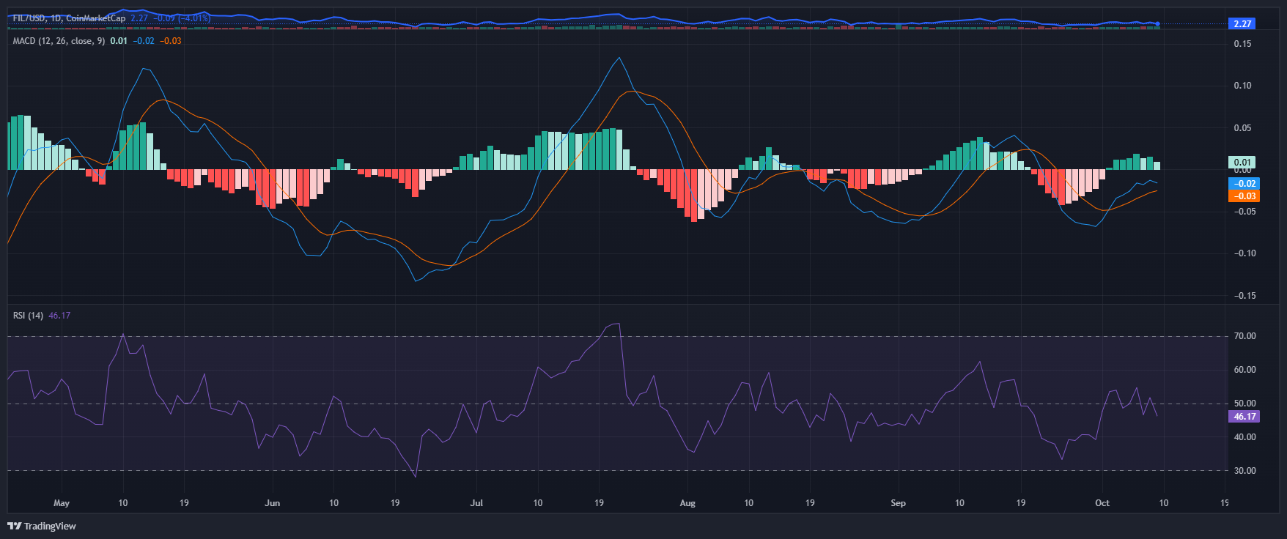The image size is (1287, 539).
Task: Click the 30.00 level on the RSI scale
Action: coord(1244,471)
